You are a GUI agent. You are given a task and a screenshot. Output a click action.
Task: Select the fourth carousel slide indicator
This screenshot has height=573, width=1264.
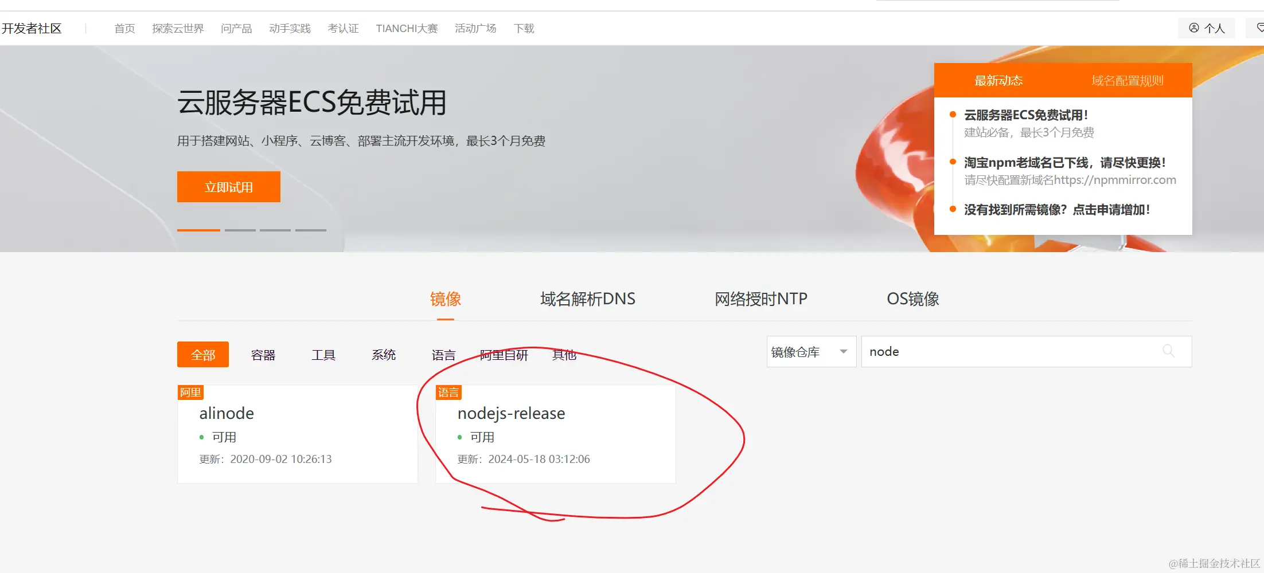click(x=311, y=230)
